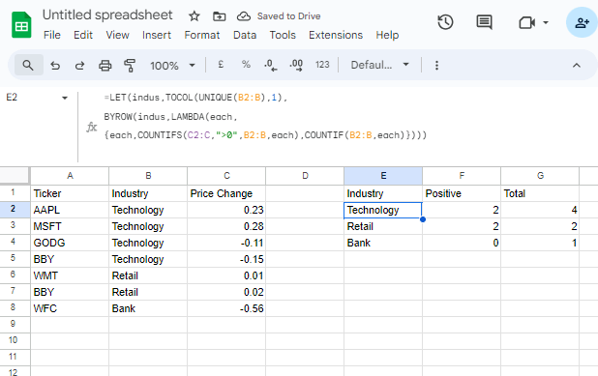Viewport: 598px width, 376px height.
Task: Share the spreadsheet with people
Action: (582, 22)
